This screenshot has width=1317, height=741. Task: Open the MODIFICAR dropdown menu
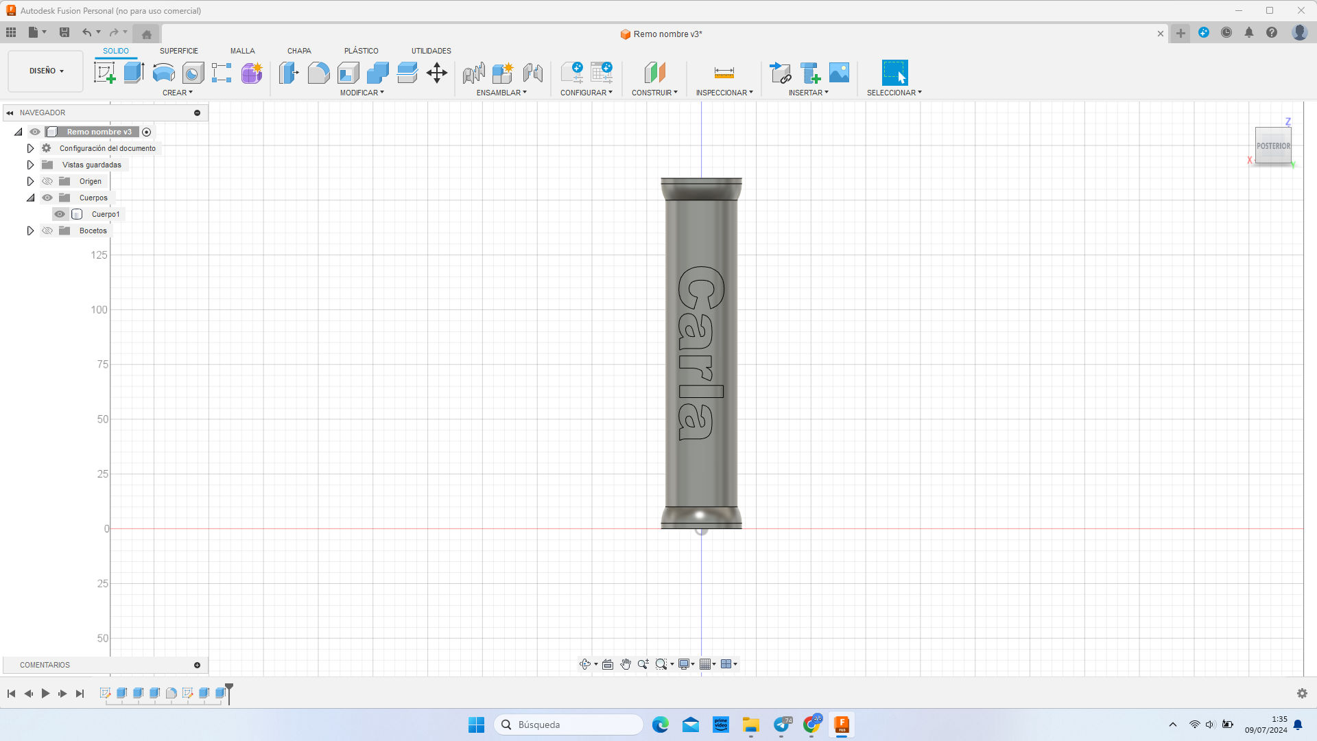[x=362, y=93]
